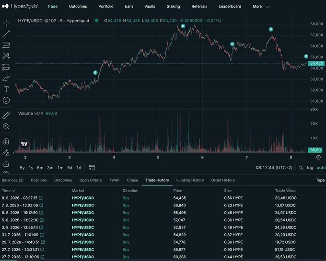Expand the More navigation menu
This screenshot has width=326, height=261.
point(261,6)
